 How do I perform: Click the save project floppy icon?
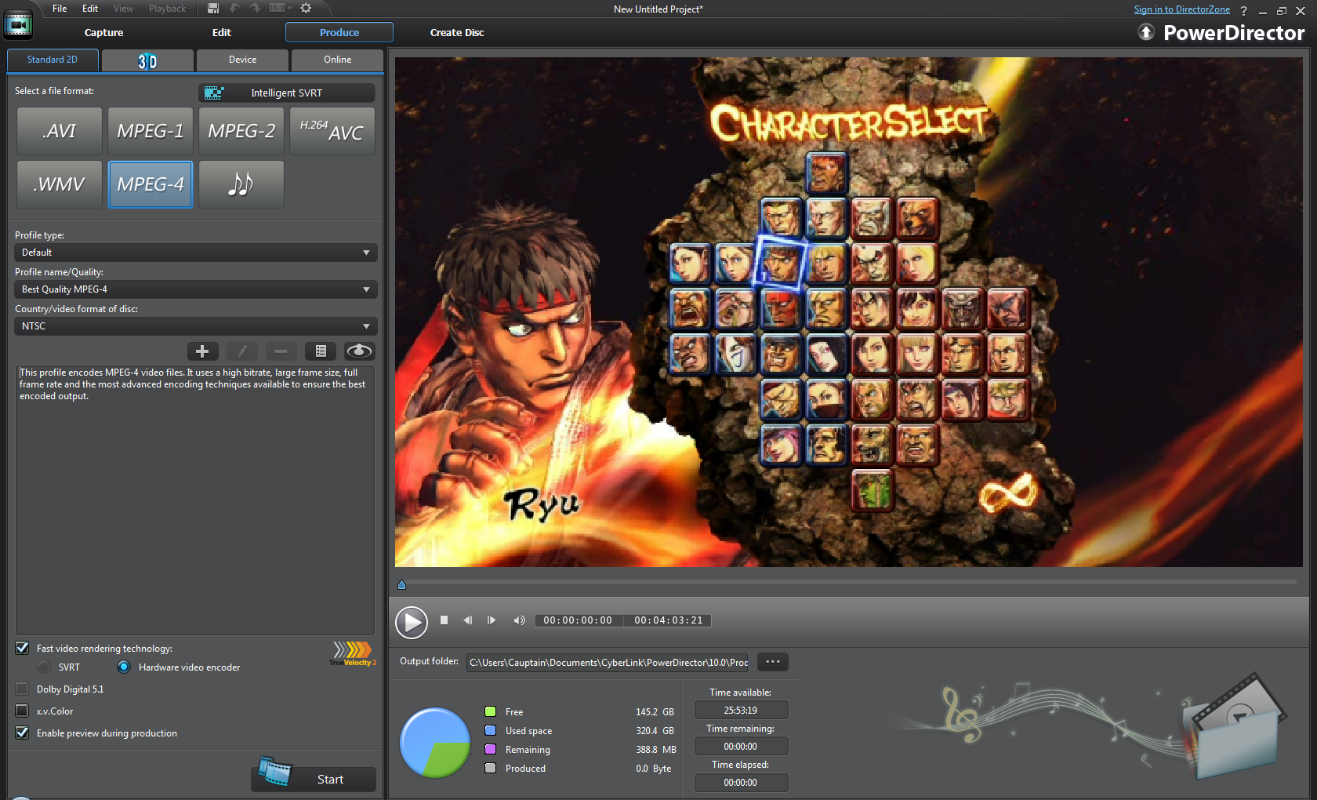pyautogui.click(x=212, y=9)
